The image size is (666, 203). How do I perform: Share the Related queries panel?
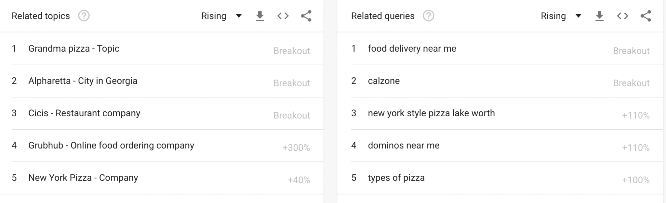[646, 16]
